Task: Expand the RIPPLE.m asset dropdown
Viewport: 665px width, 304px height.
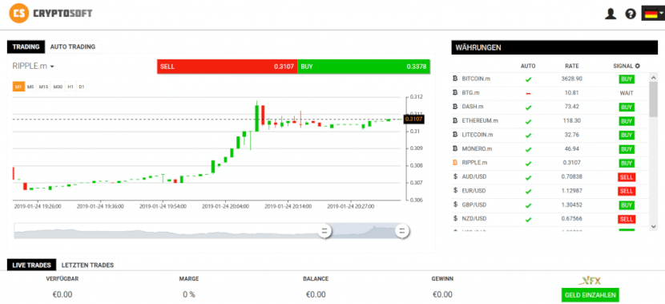Action: click(33, 67)
